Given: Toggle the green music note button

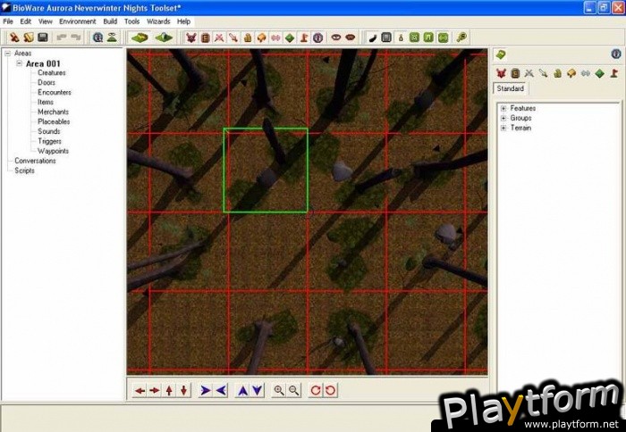Looking at the screenshot, I should tap(428, 37).
